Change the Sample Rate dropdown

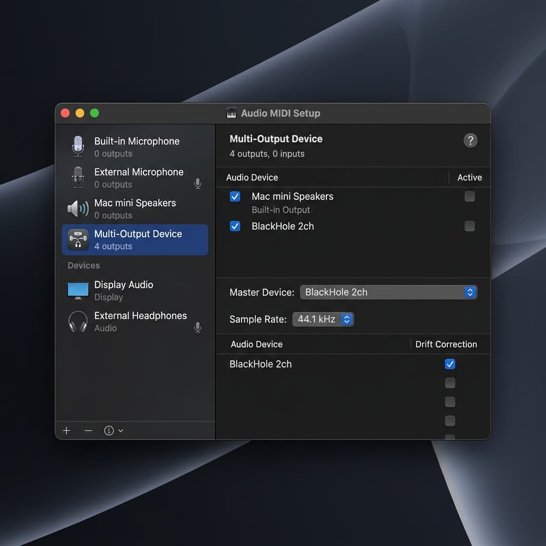(x=323, y=319)
